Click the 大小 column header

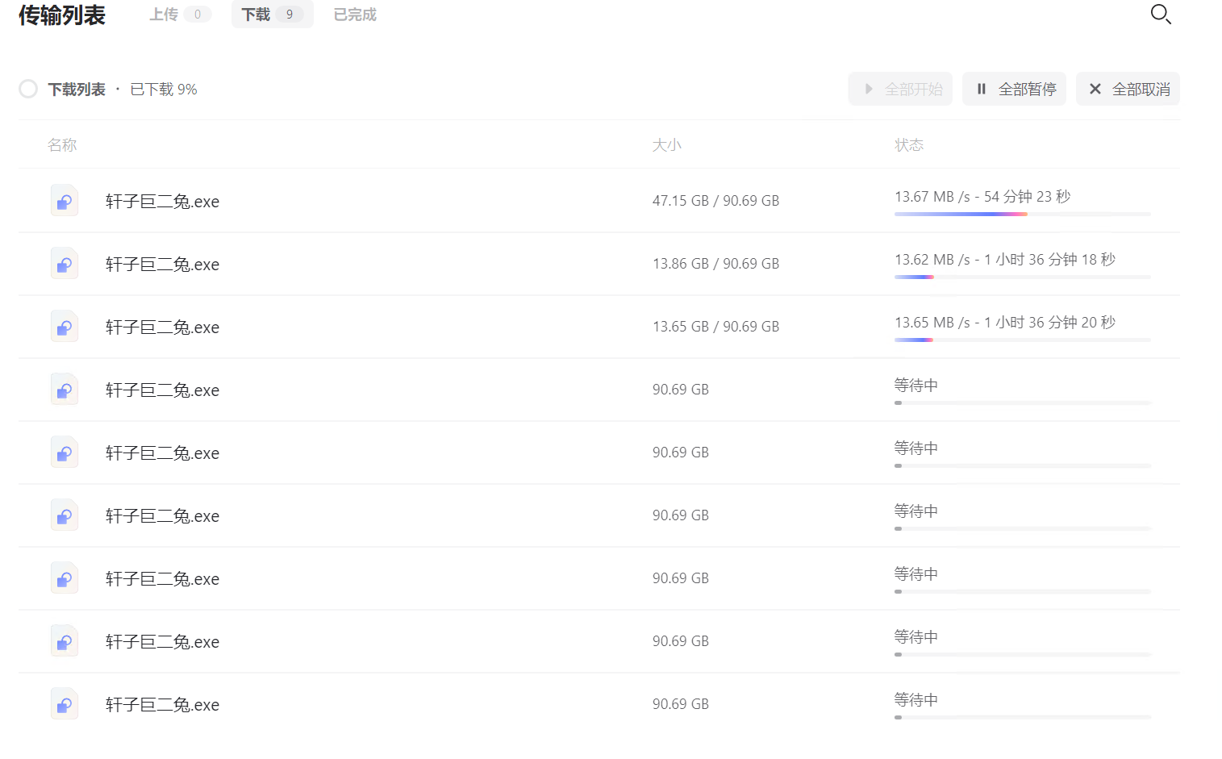tap(666, 145)
